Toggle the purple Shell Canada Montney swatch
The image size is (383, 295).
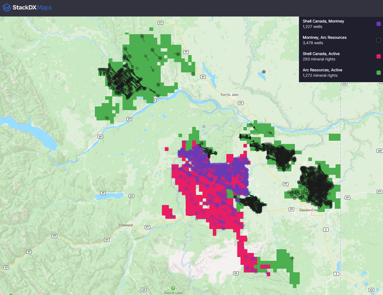coord(379,24)
